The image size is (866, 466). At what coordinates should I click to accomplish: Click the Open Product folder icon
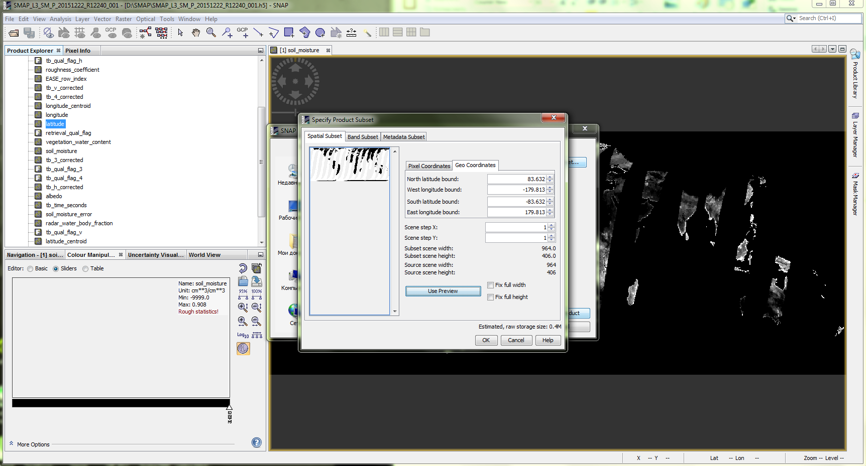[14, 33]
